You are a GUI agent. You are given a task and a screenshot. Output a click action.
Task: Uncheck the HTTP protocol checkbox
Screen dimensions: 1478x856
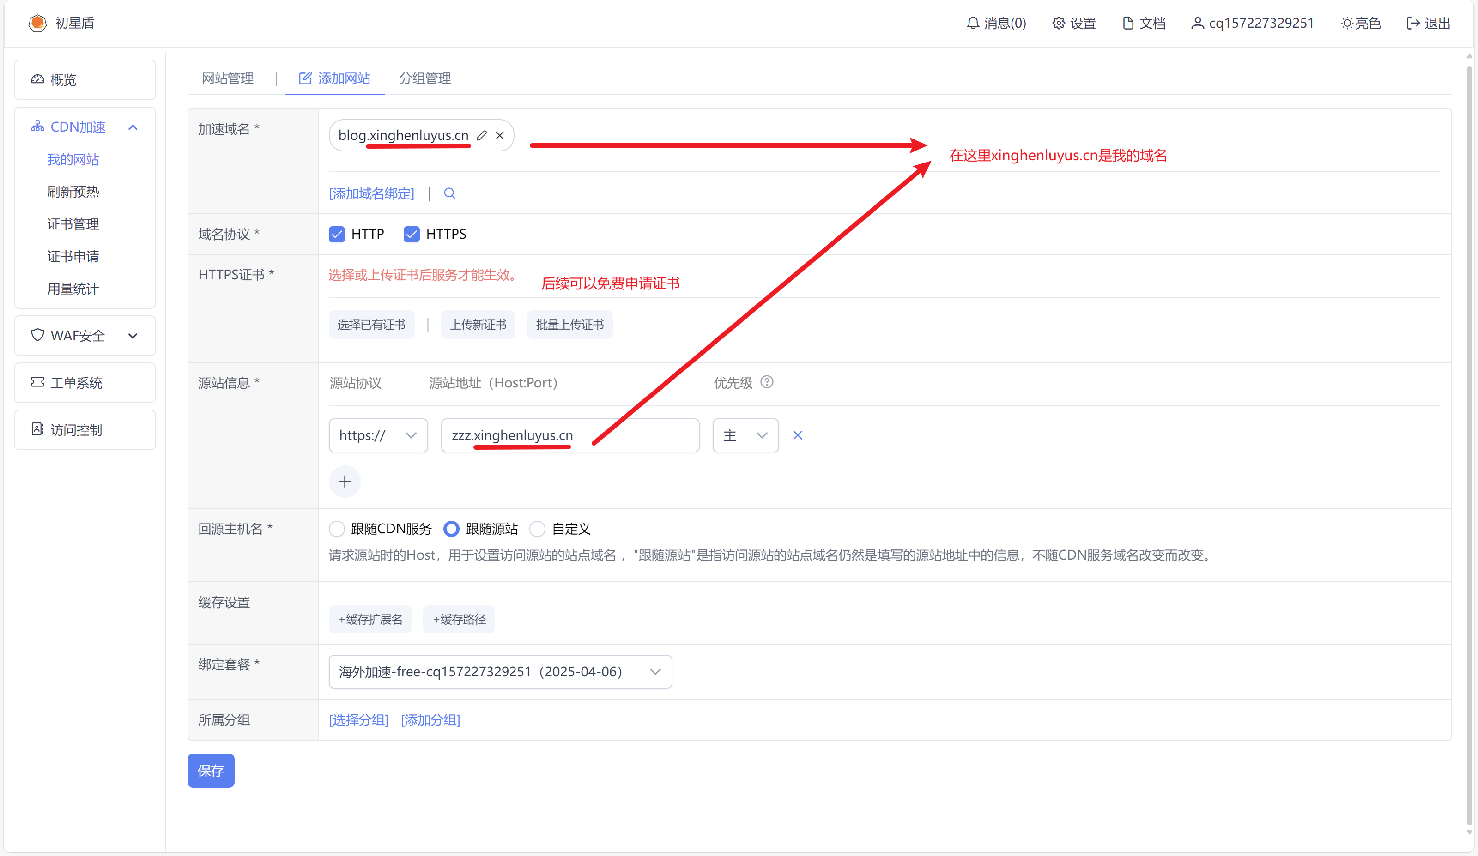(337, 234)
